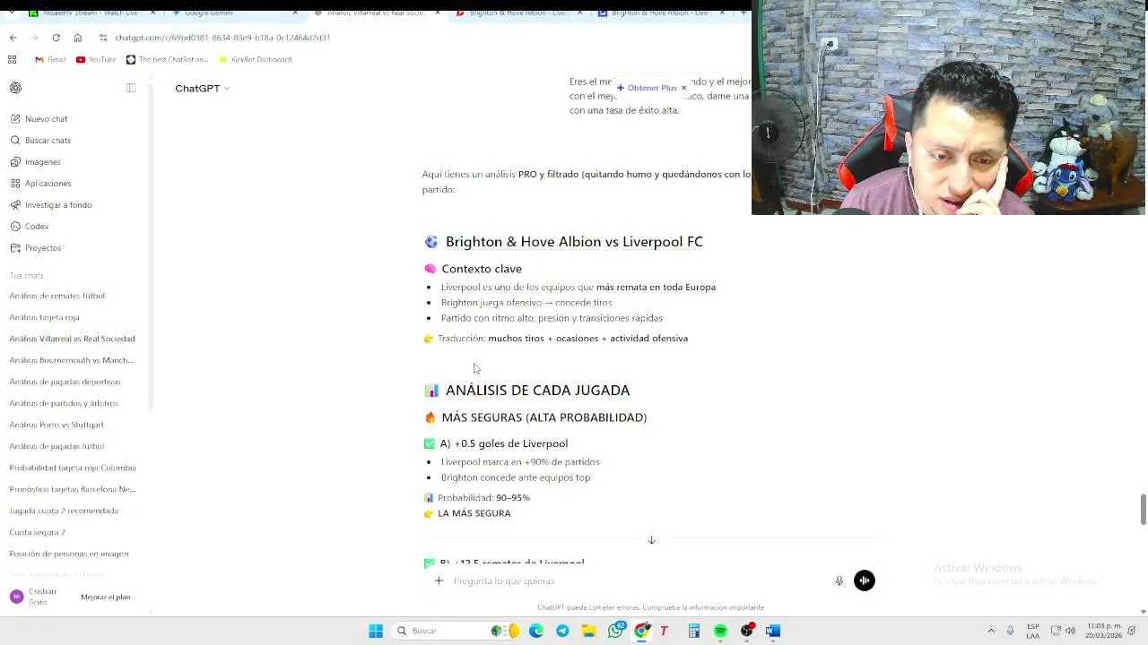Image resolution: width=1148 pixels, height=645 pixels.
Task: Open chat Análisis Villarreal vs Real Sociedad
Action: point(73,339)
